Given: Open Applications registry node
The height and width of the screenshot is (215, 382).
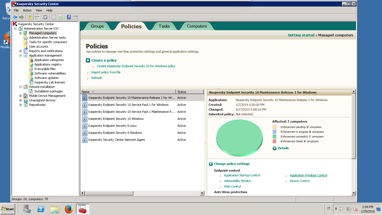Looking at the screenshot, I should click(x=48, y=64).
